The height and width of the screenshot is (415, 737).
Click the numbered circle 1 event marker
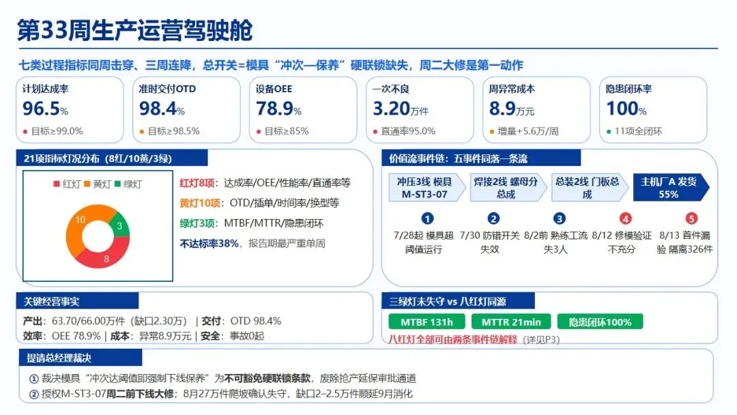(x=427, y=218)
